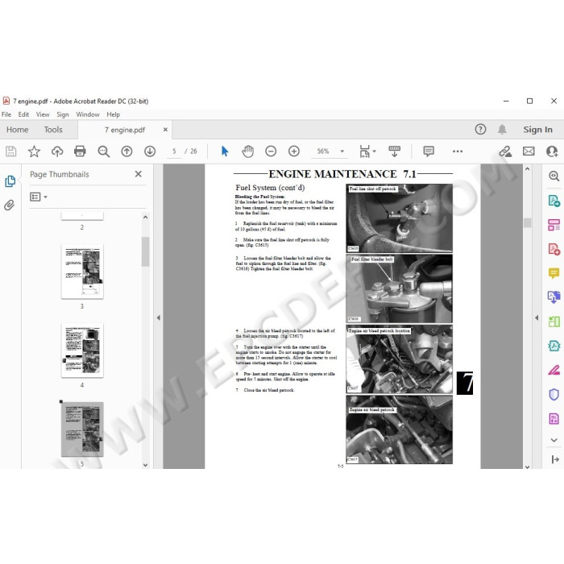
Task: Open the zoom percentage dropdown
Action: point(342,151)
